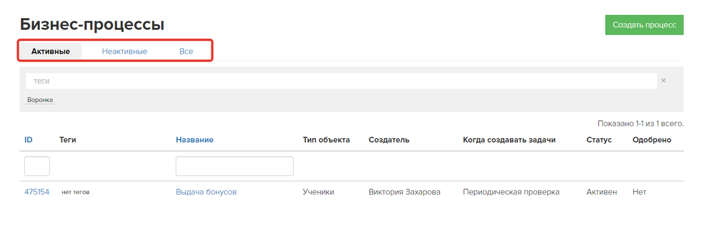Open the Выдача бонусов process
This screenshot has height=249, width=727.
(x=206, y=192)
